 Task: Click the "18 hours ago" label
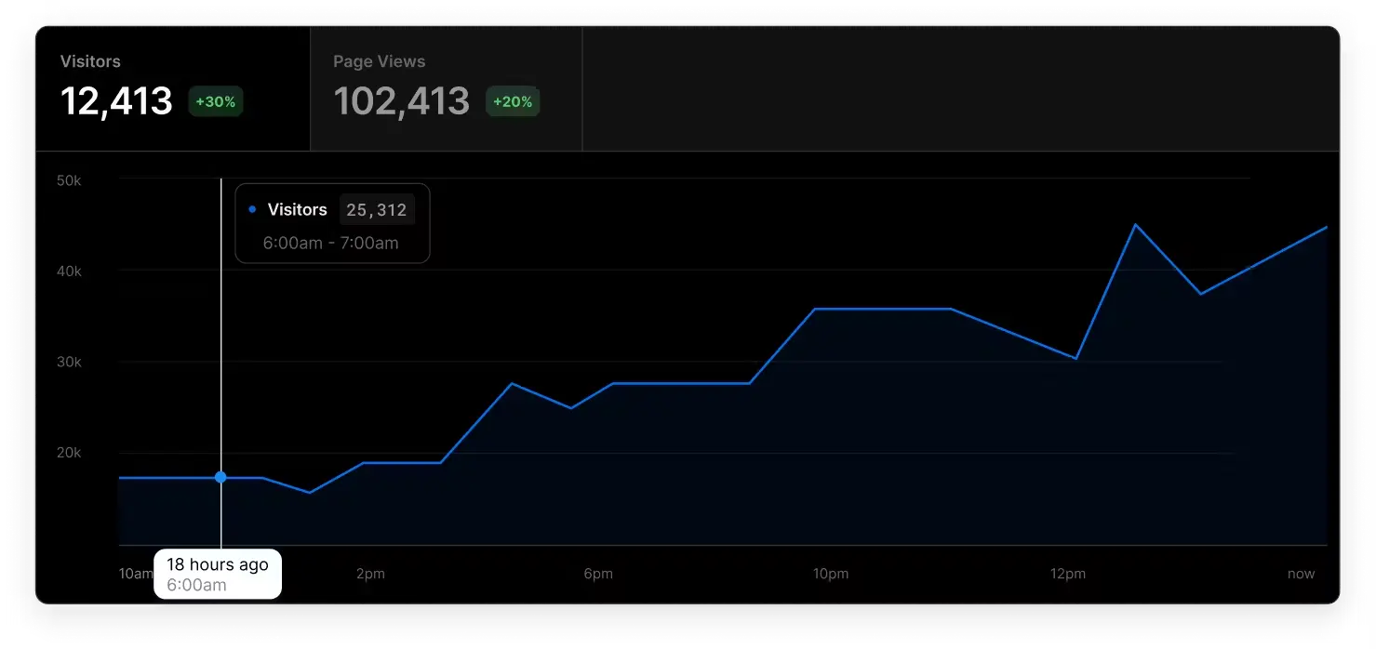(217, 564)
